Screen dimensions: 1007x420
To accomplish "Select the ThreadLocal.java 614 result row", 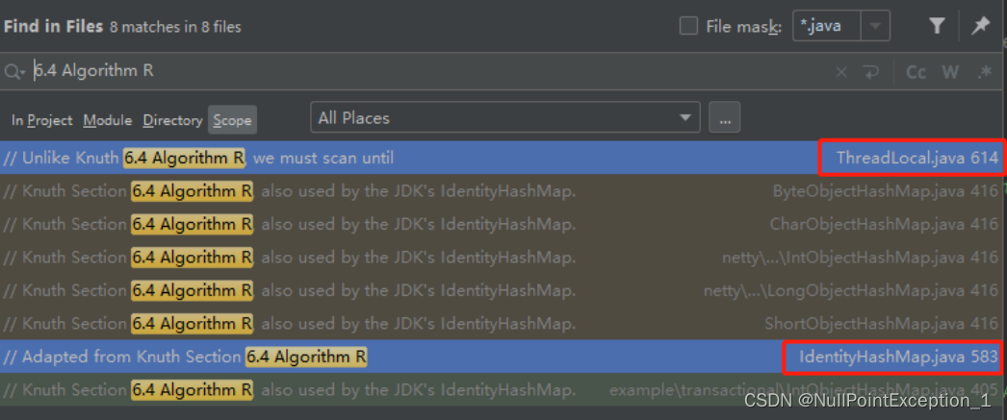I will pos(501,158).
